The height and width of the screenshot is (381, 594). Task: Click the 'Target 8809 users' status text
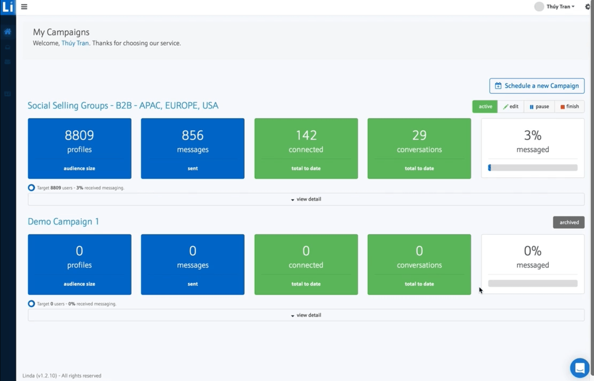pos(81,188)
